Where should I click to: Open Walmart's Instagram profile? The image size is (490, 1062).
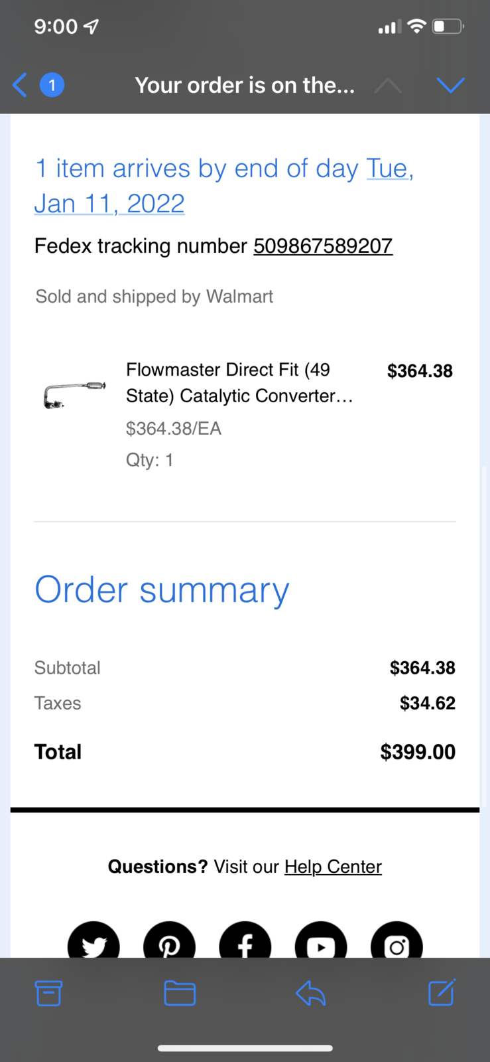[397, 943]
